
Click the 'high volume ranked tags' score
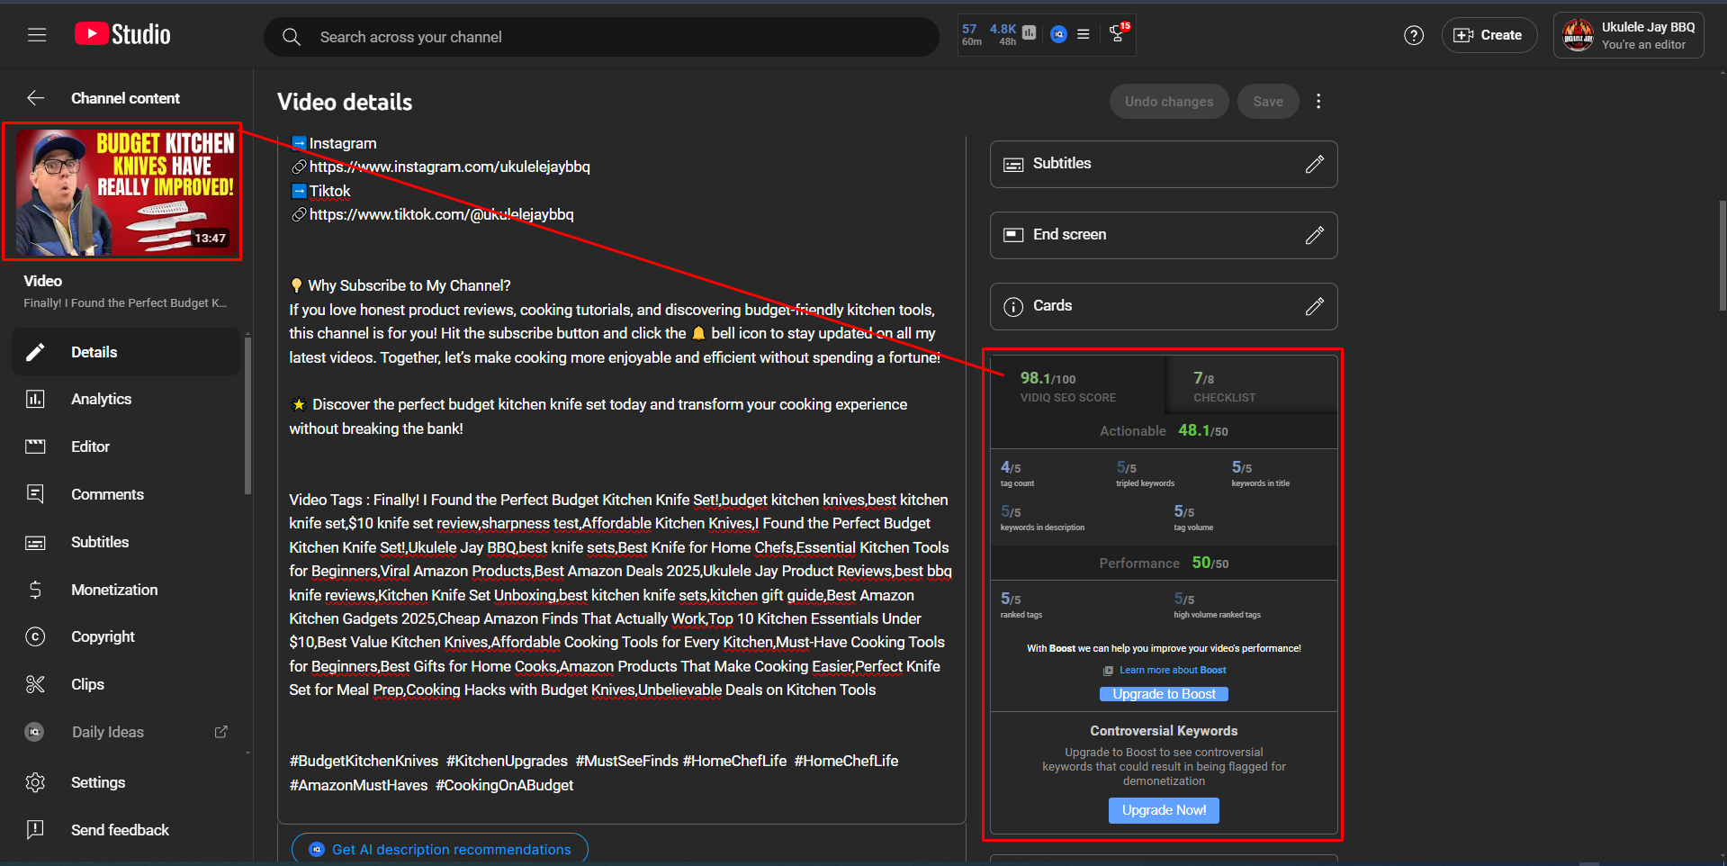pyautogui.click(x=1217, y=605)
